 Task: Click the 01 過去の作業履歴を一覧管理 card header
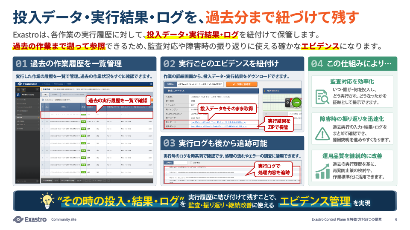(85, 63)
